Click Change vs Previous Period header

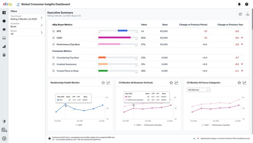193,25
